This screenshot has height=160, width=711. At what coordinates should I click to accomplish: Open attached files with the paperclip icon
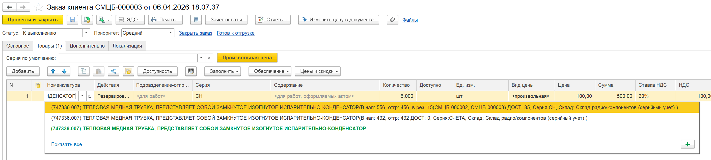coord(392,20)
